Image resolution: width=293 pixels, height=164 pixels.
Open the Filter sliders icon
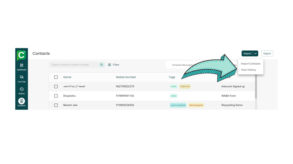(x=110, y=65)
